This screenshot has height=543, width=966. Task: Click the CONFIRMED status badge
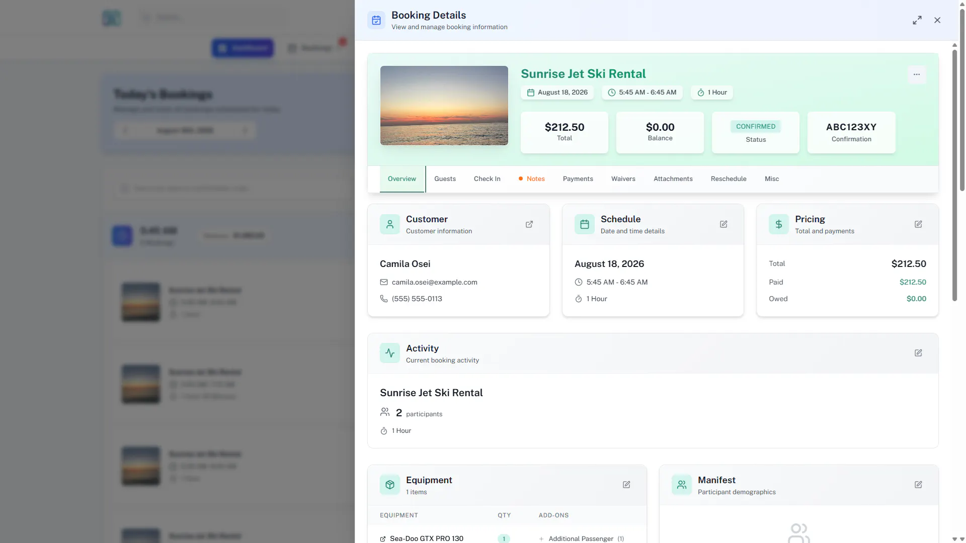[756, 126]
